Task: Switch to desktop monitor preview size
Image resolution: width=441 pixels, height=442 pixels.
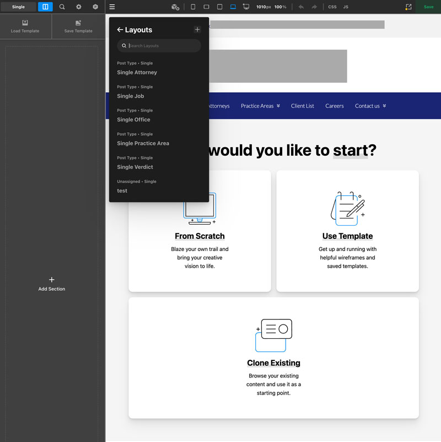Action: coord(246,7)
